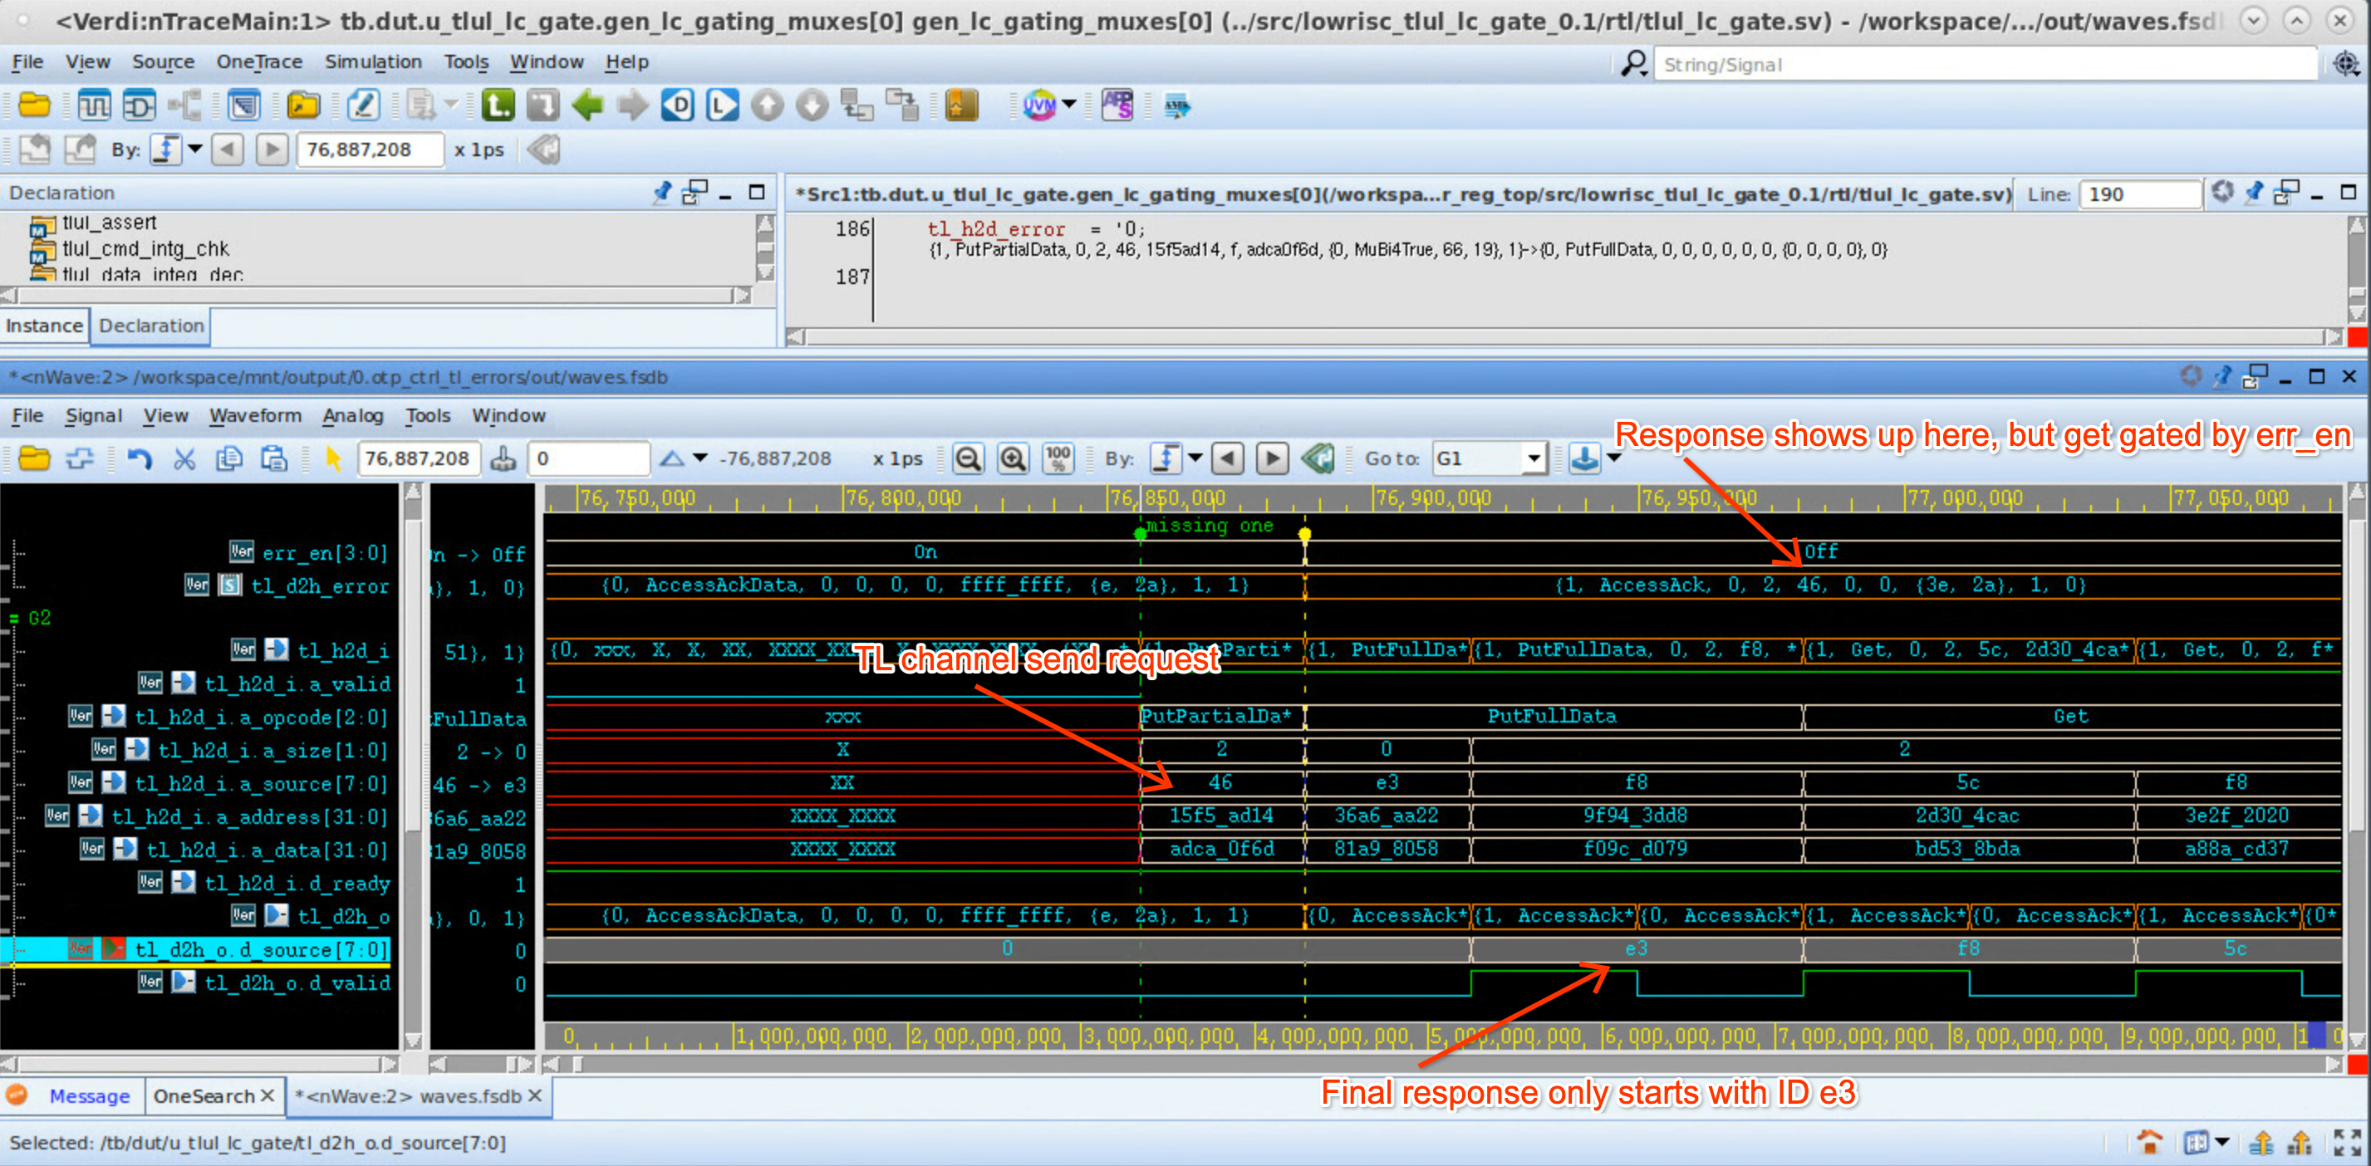Click the Declaration panel horizontal scrollbar

click(x=376, y=296)
